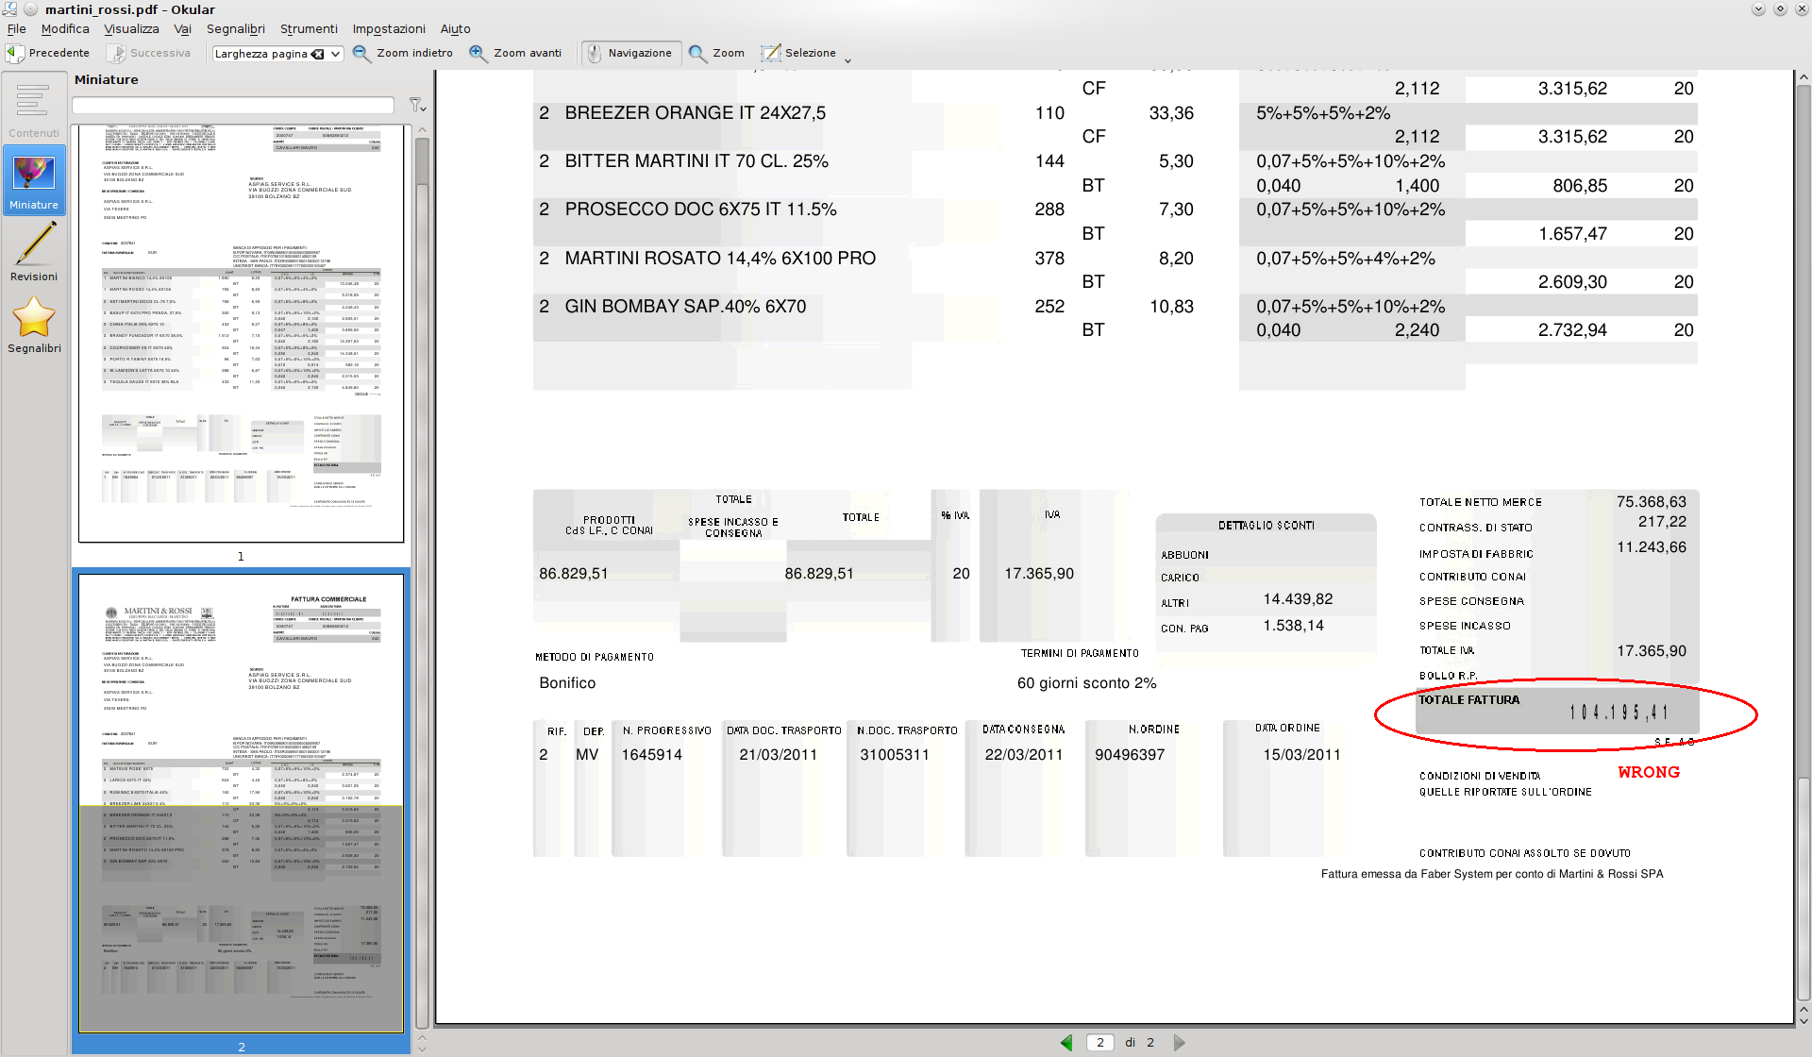Expand the thumbnail filter options dropdown
The width and height of the screenshot is (1812, 1057).
click(x=416, y=105)
